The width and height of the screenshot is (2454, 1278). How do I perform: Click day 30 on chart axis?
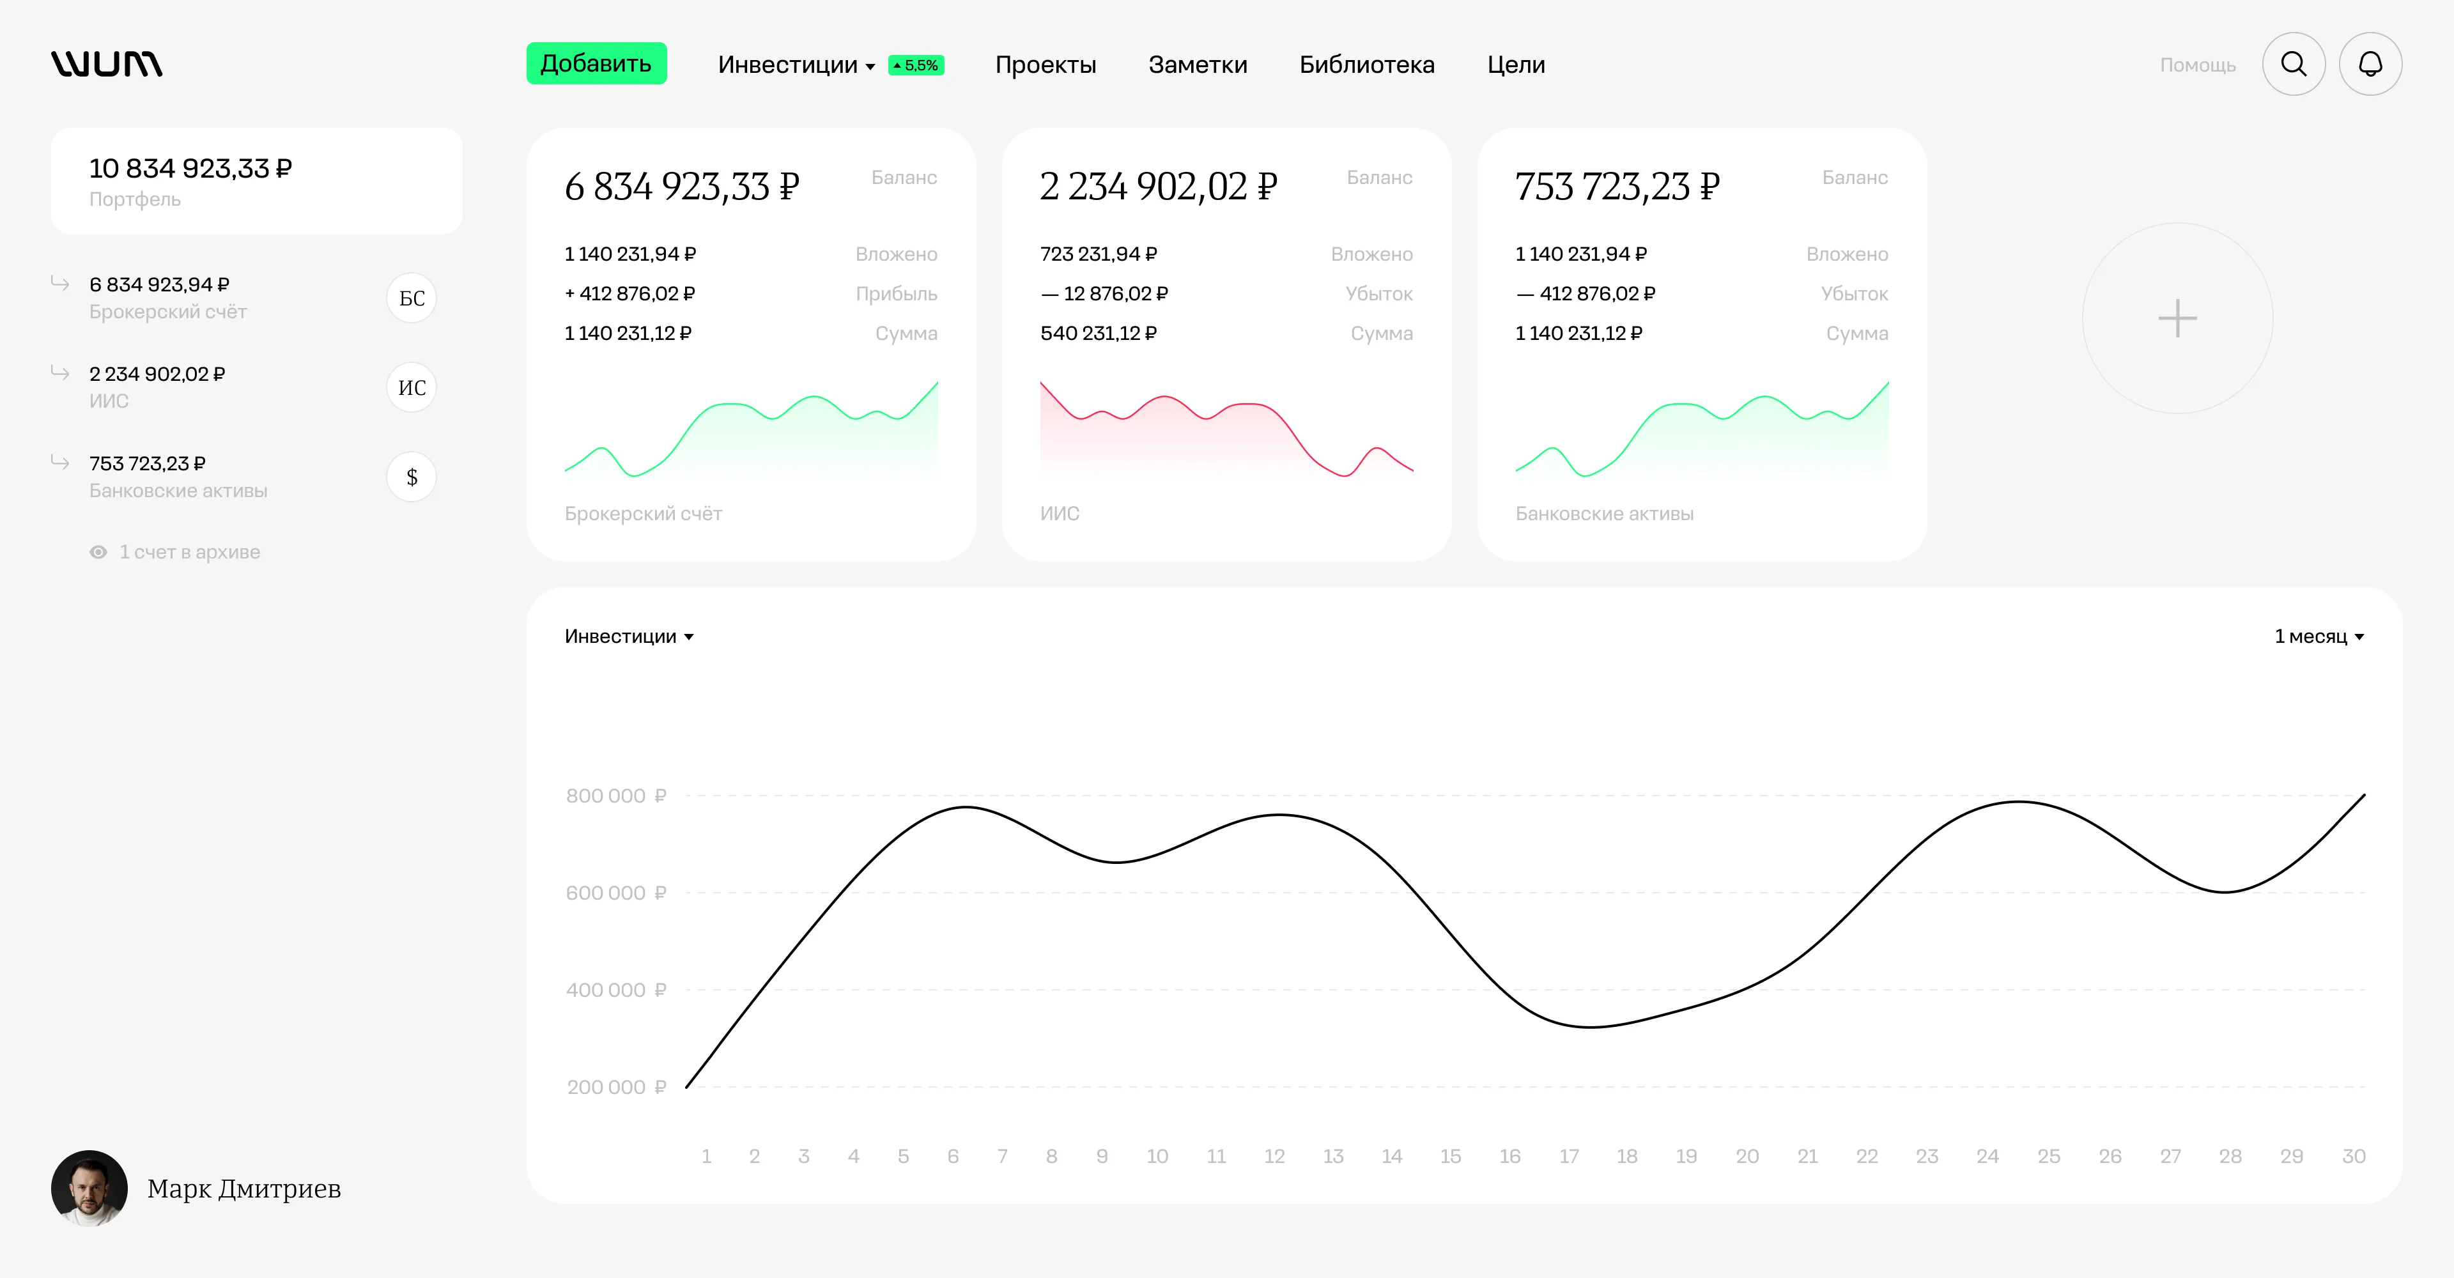pos(2353,1156)
